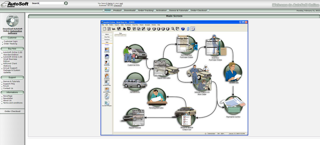Click the blue wrench circle toolbar icon
The height and width of the screenshot is (145, 320).
coord(183,29)
